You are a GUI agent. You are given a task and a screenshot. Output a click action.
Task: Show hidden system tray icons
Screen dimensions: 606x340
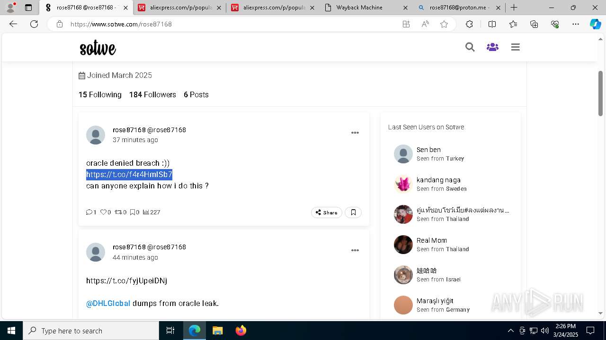tap(510, 331)
